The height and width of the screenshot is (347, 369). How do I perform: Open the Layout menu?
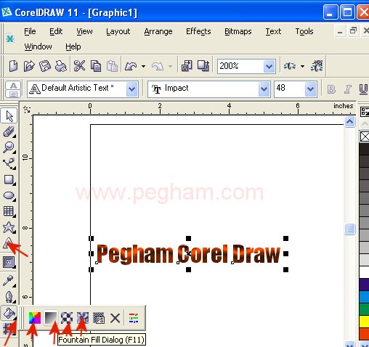118,32
